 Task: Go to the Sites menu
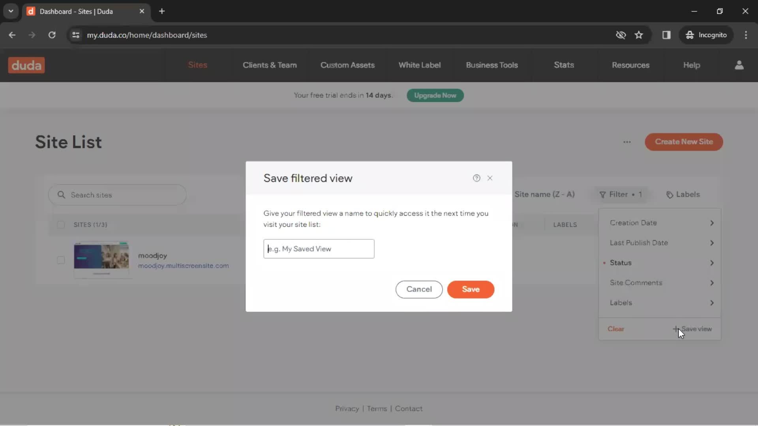coord(197,65)
